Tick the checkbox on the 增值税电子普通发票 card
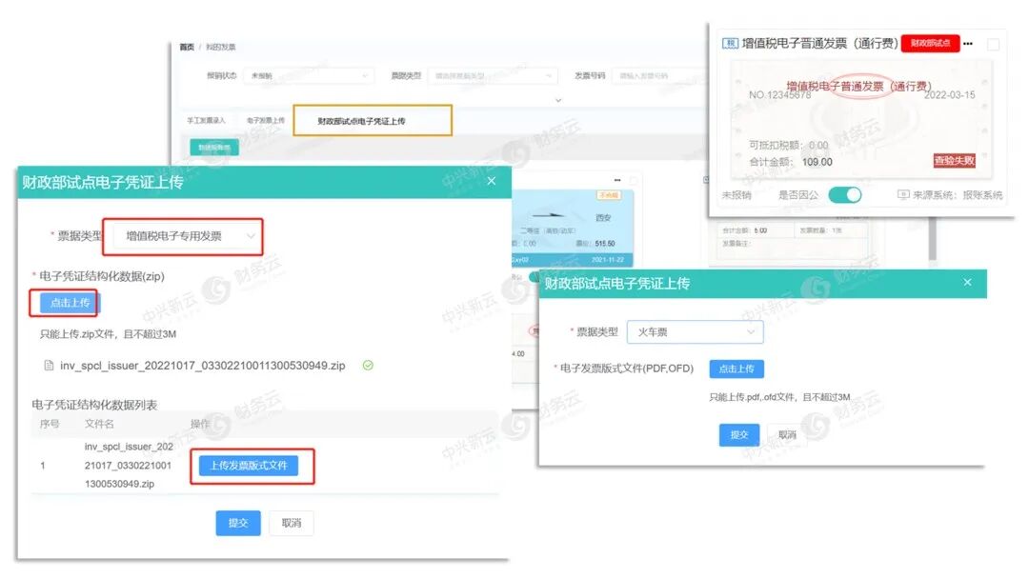Screen dimensions: 1029x578 coord(994,44)
